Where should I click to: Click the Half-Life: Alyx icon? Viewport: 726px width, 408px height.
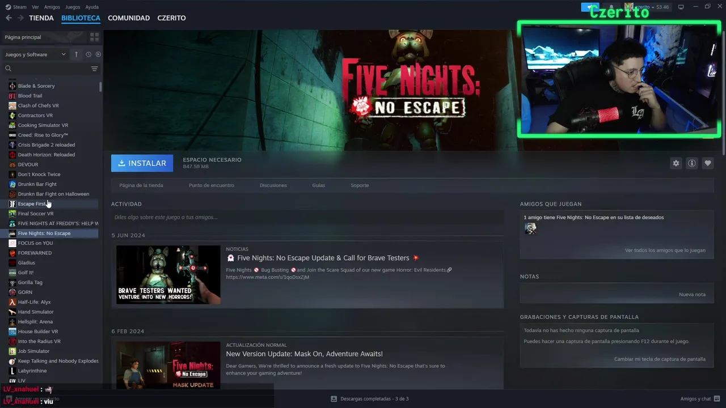(12, 302)
